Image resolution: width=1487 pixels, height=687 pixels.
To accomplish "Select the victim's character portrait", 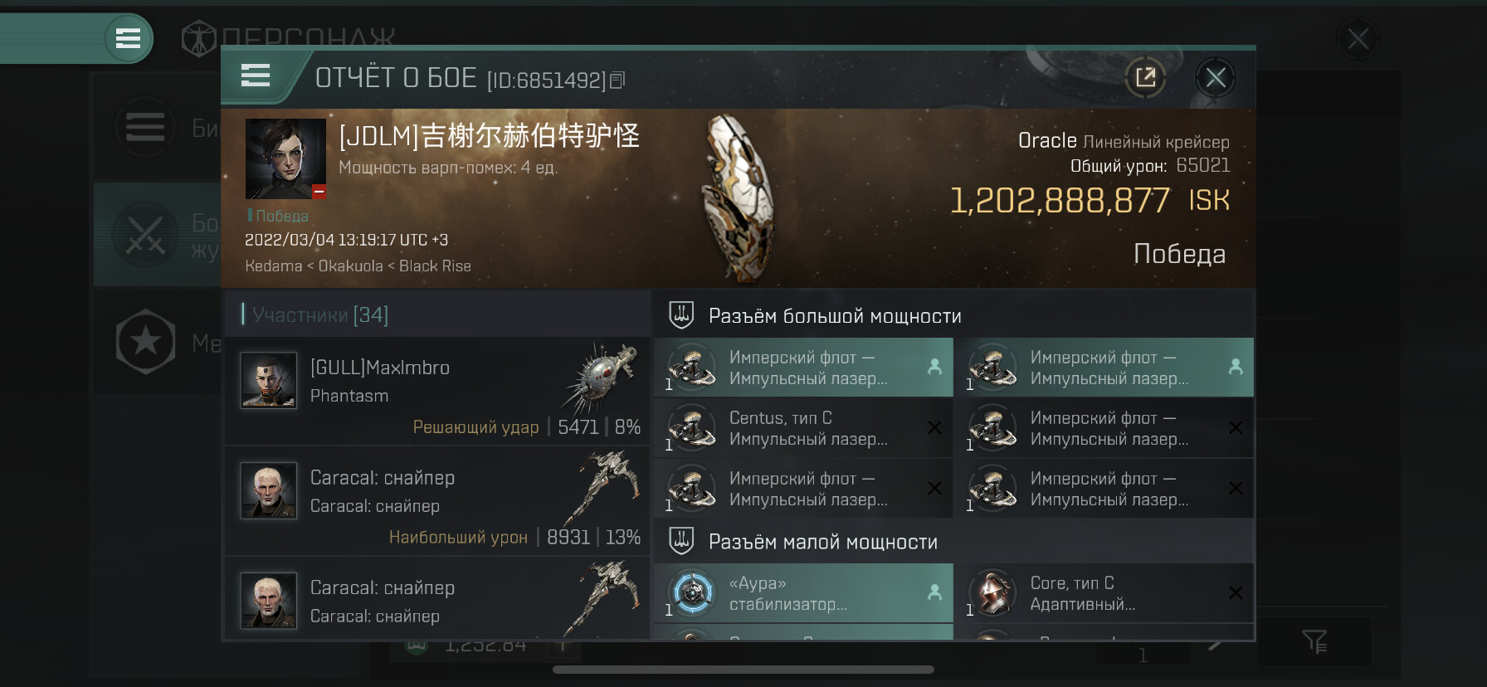I will pyautogui.click(x=285, y=158).
